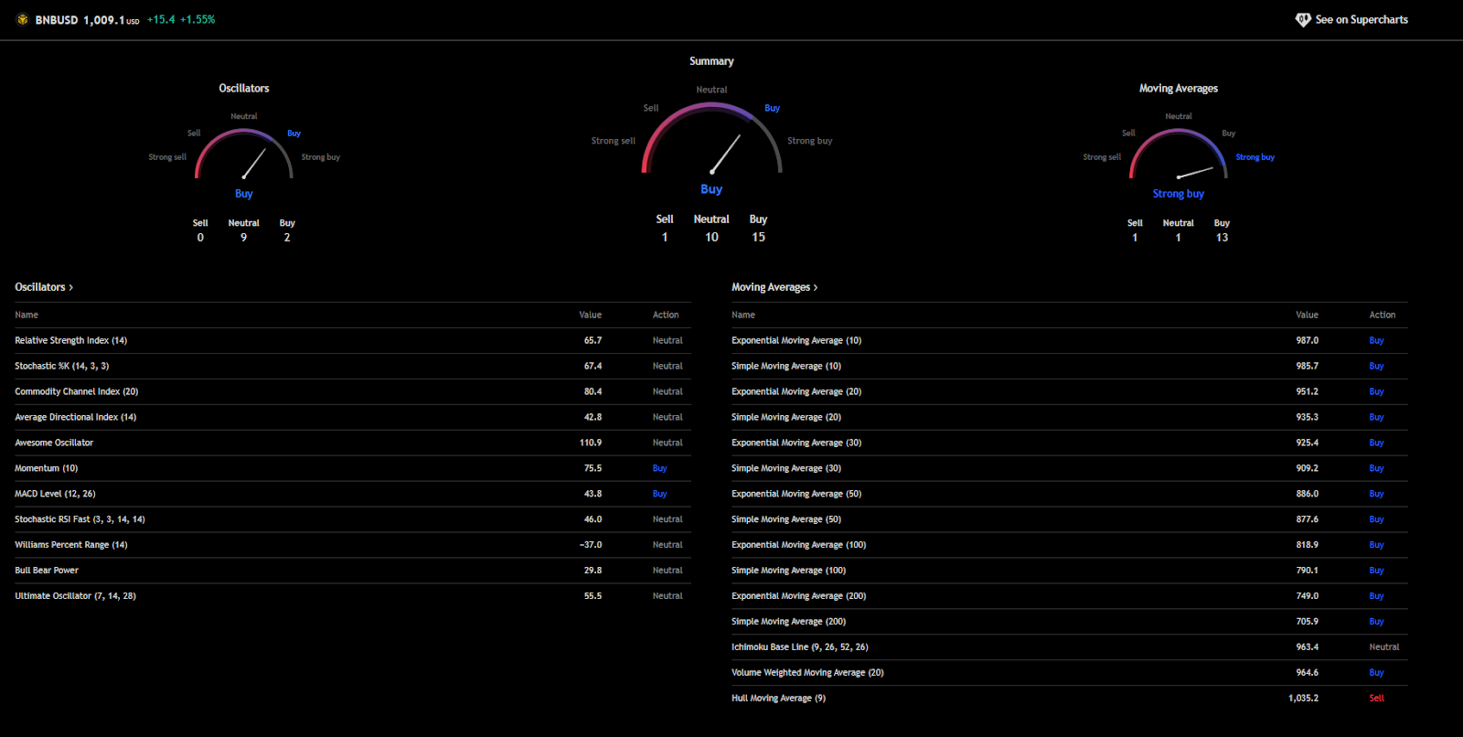
Task: Click the BNBUSD symbol name
Action: click(x=57, y=19)
